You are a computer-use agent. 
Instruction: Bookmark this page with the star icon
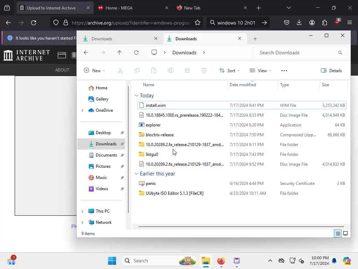[198, 23]
